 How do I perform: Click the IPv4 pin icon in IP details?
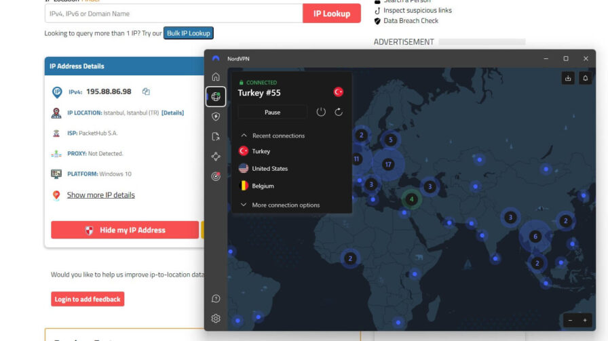point(57,92)
